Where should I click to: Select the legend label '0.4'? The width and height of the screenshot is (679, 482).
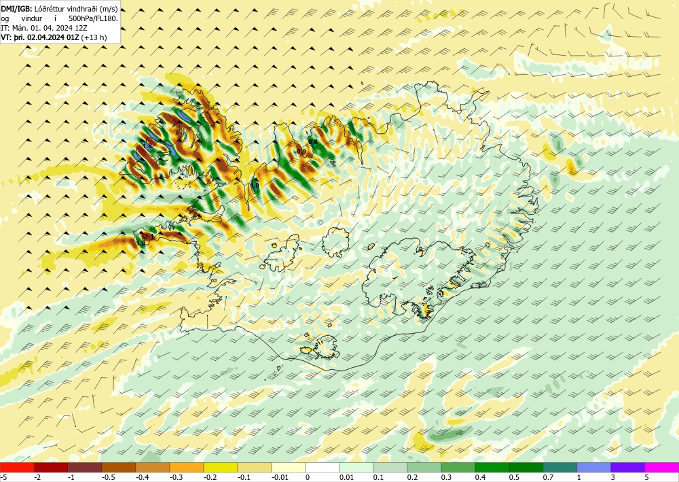480,477
